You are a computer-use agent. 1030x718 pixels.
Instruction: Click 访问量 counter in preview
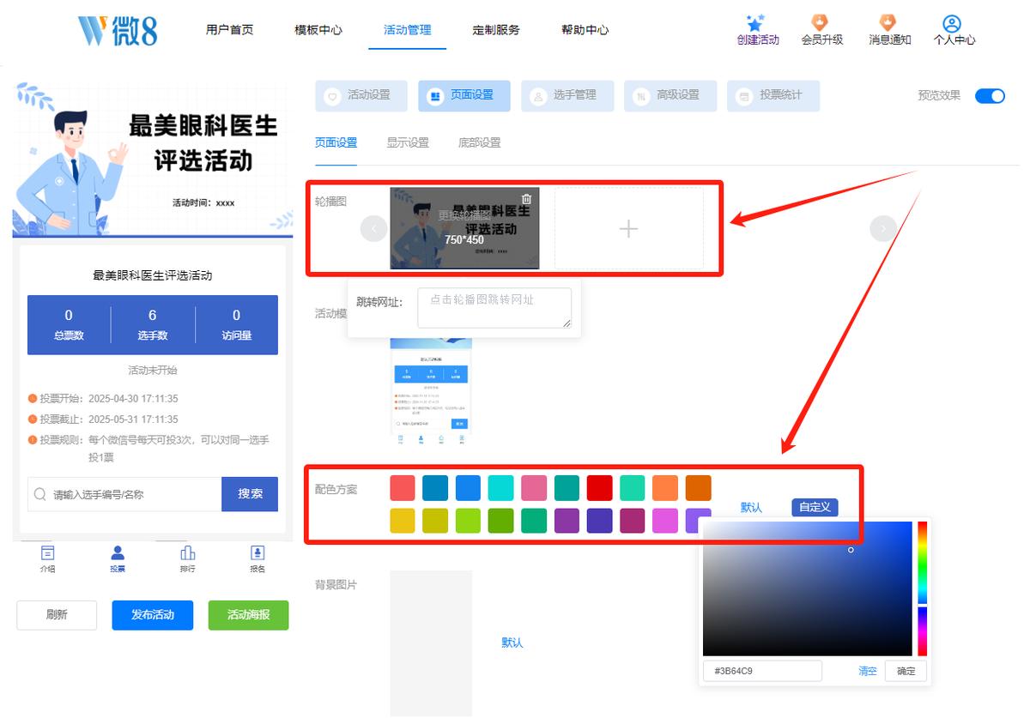tap(237, 325)
